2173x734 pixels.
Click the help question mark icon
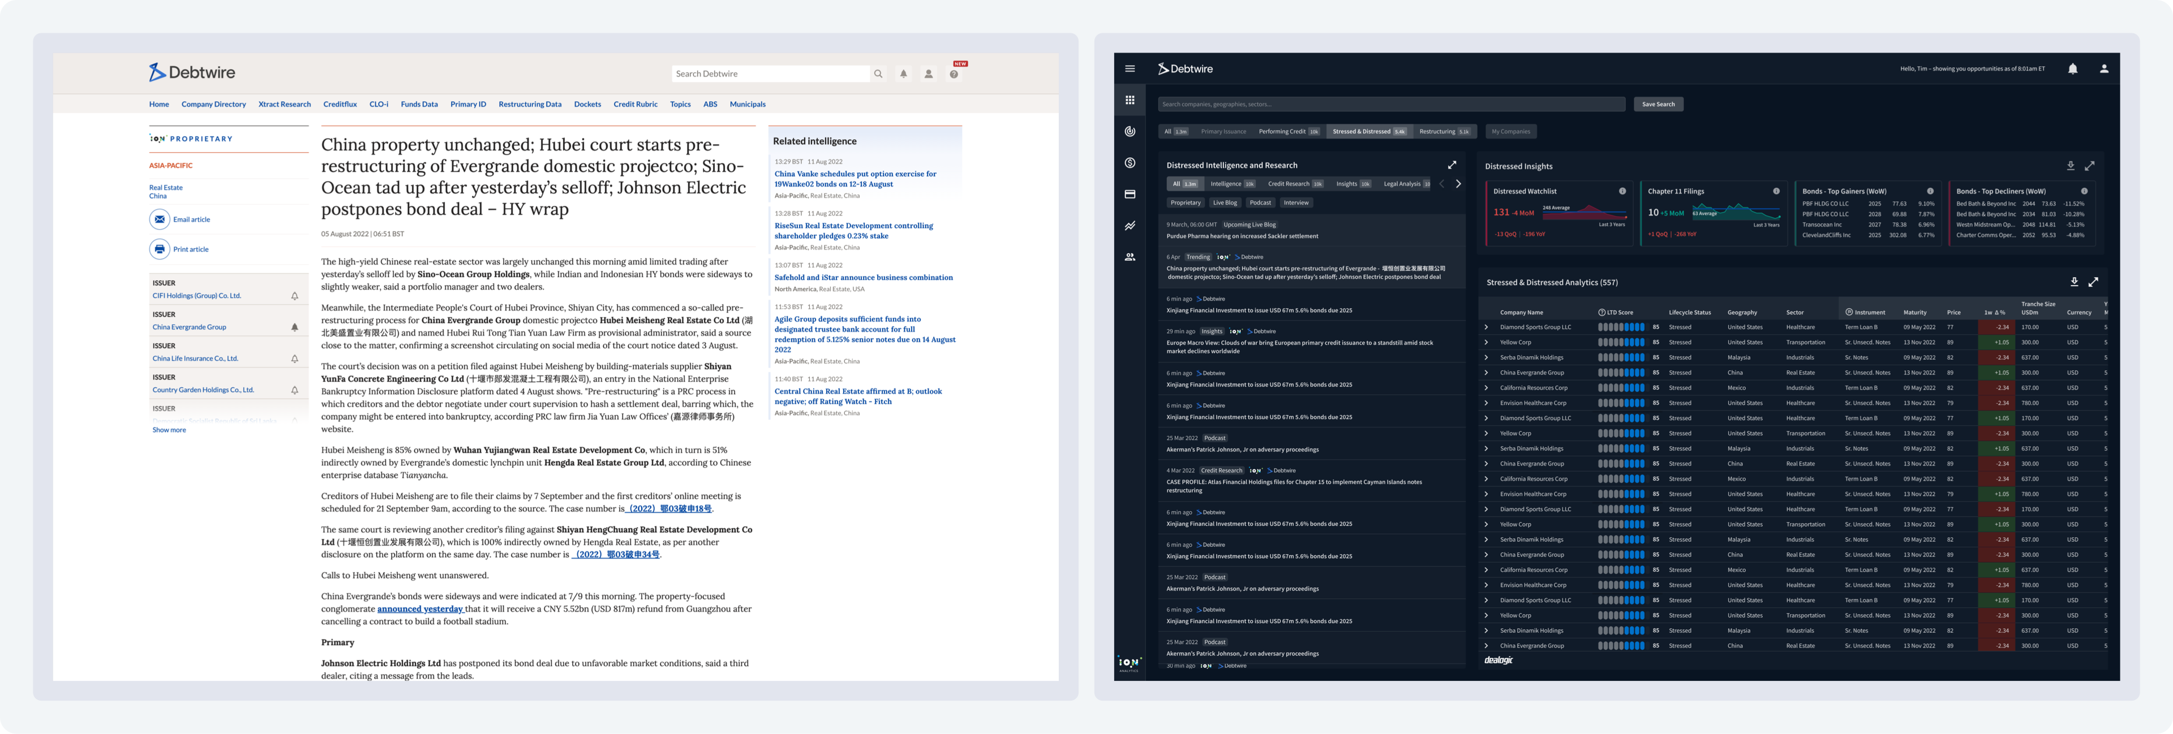pos(953,74)
